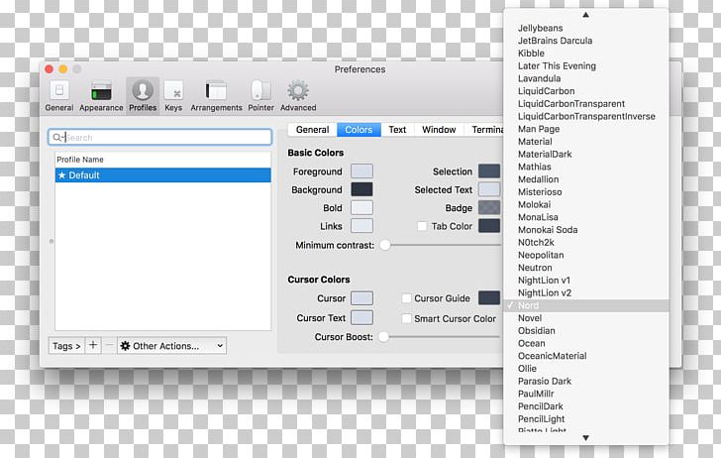
Task: Click the scroll-up arrow in presets menu
Action: pos(585,15)
